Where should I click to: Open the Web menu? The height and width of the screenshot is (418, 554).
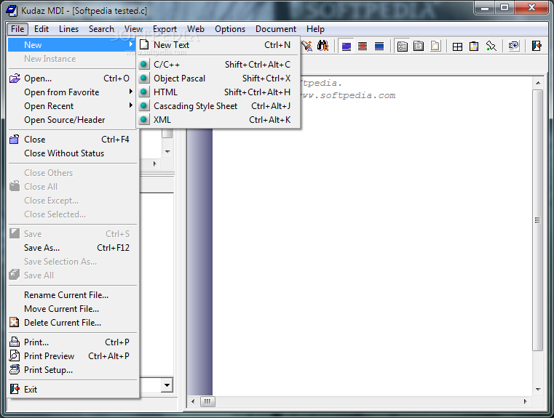pyautogui.click(x=196, y=29)
